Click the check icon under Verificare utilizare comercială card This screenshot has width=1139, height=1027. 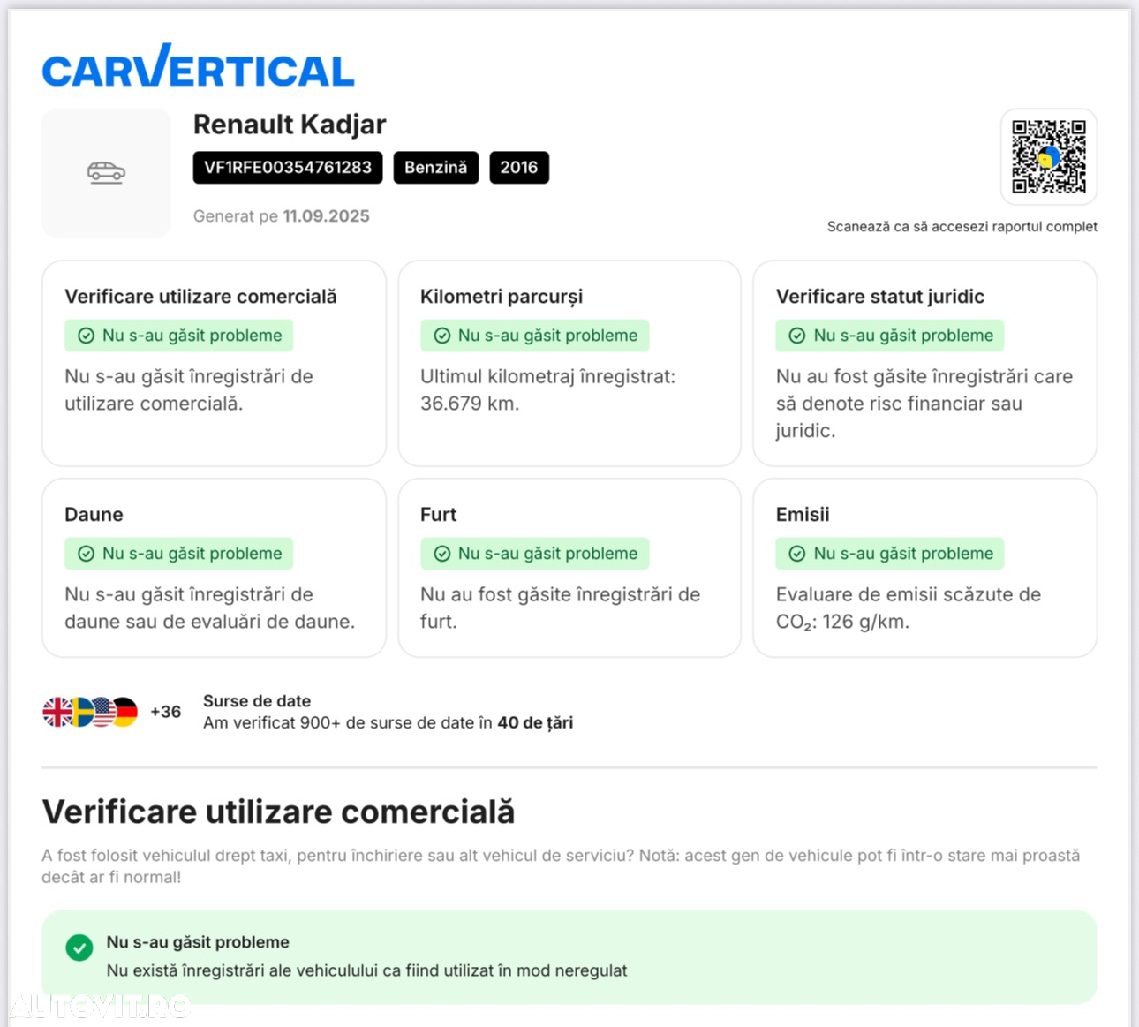[87, 336]
